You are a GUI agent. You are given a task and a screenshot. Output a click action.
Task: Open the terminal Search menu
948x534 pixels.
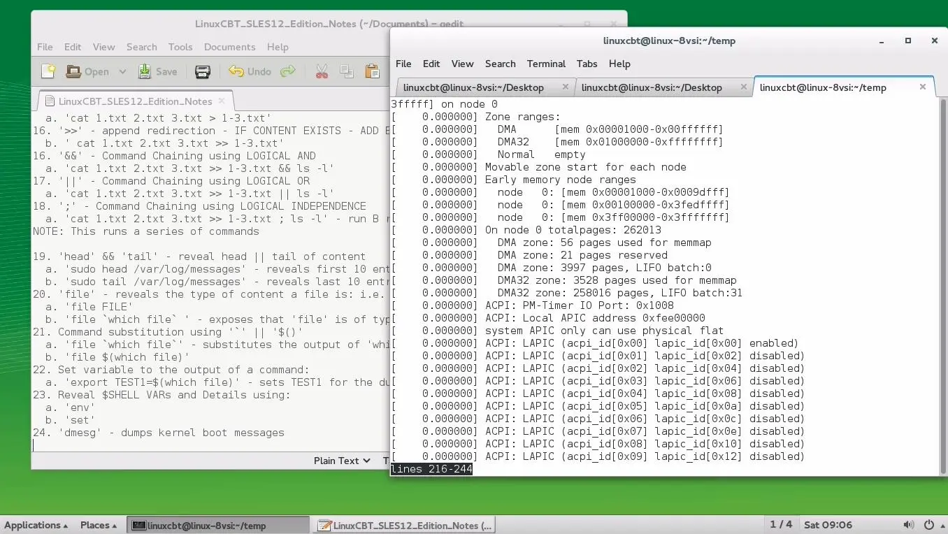pos(500,64)
